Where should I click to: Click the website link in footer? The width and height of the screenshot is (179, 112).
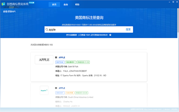point(153,109)
